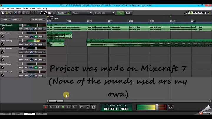The height and width of the screenshot is (119, 212).
Task: Show the Master track button
Action: 16,19
